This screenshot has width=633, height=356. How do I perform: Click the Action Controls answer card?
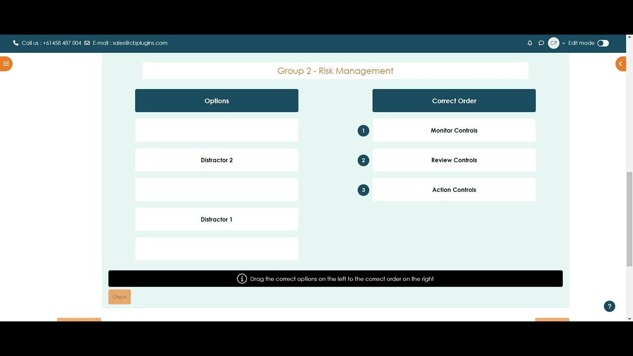coord(454,190)
